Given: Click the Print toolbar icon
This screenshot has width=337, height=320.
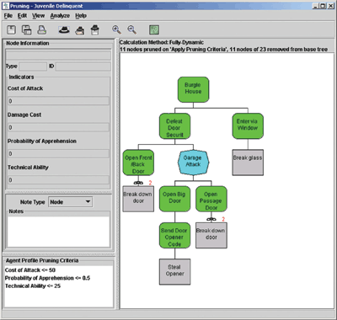Looking at the screenshot, I should (42, 29).
